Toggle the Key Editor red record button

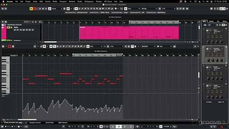9,47
